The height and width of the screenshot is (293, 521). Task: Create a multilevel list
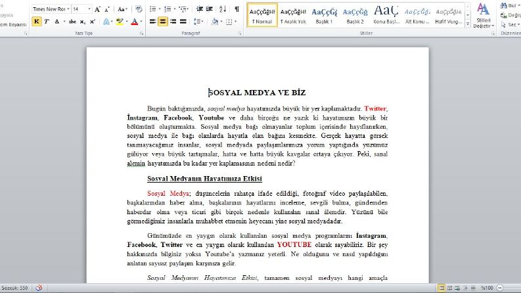click(182, 9)
